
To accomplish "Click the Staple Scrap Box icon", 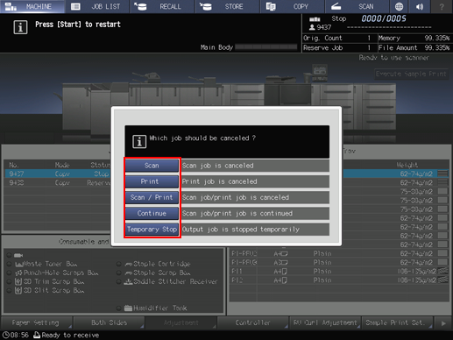I will (129, 273).
